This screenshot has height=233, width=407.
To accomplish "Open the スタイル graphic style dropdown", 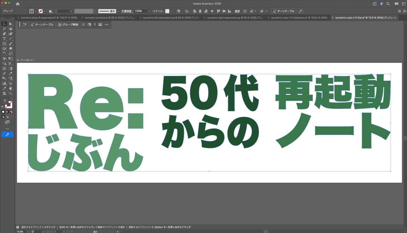I will coord(171,11).
